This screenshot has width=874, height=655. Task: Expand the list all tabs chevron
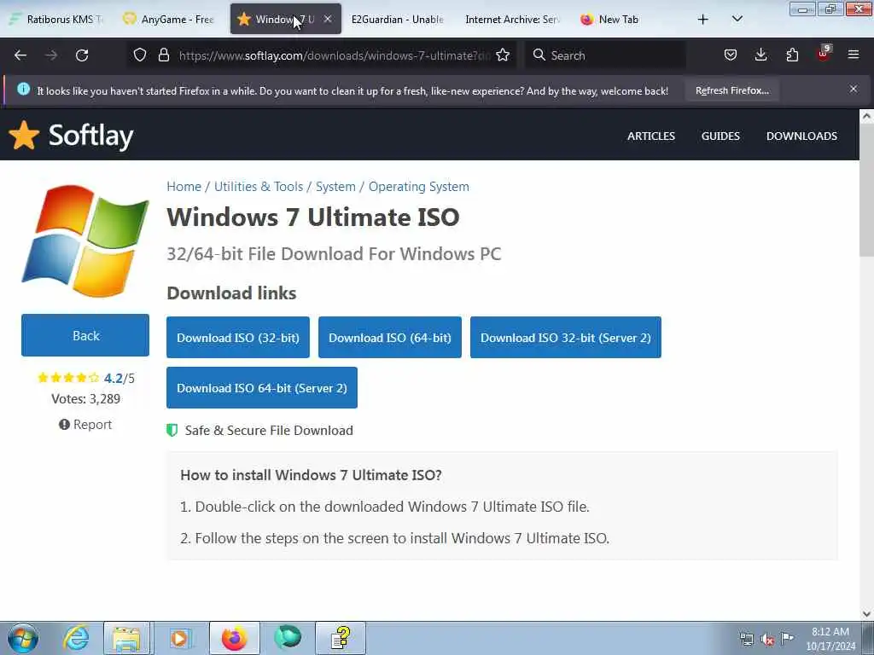click(x=737, y=19)
